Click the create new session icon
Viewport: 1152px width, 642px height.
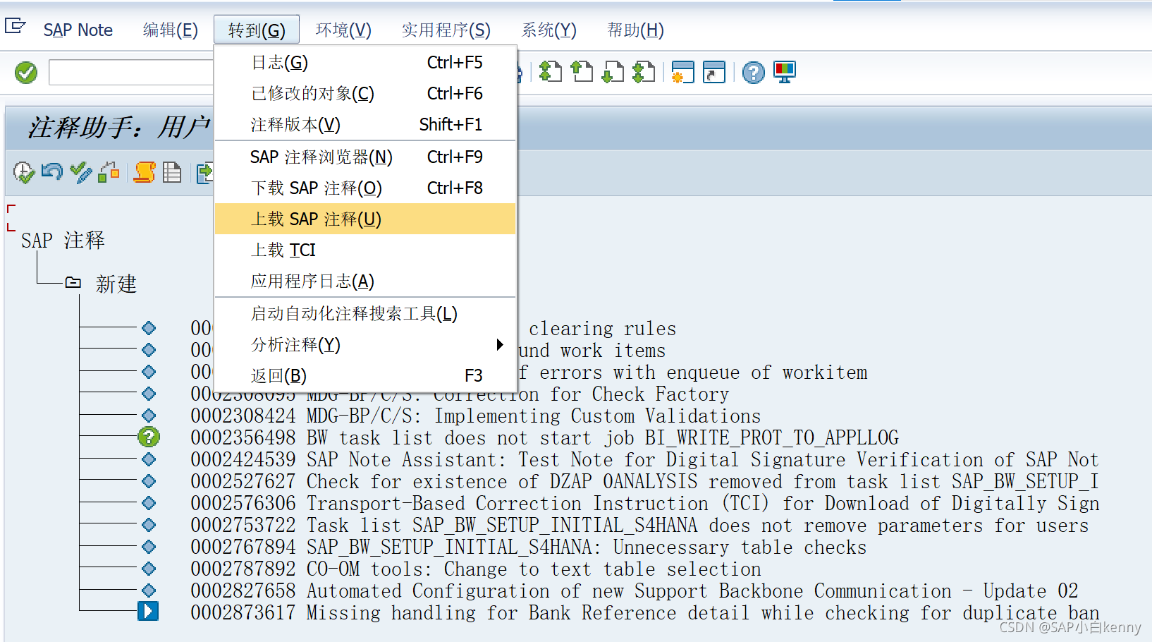[682, 72]
